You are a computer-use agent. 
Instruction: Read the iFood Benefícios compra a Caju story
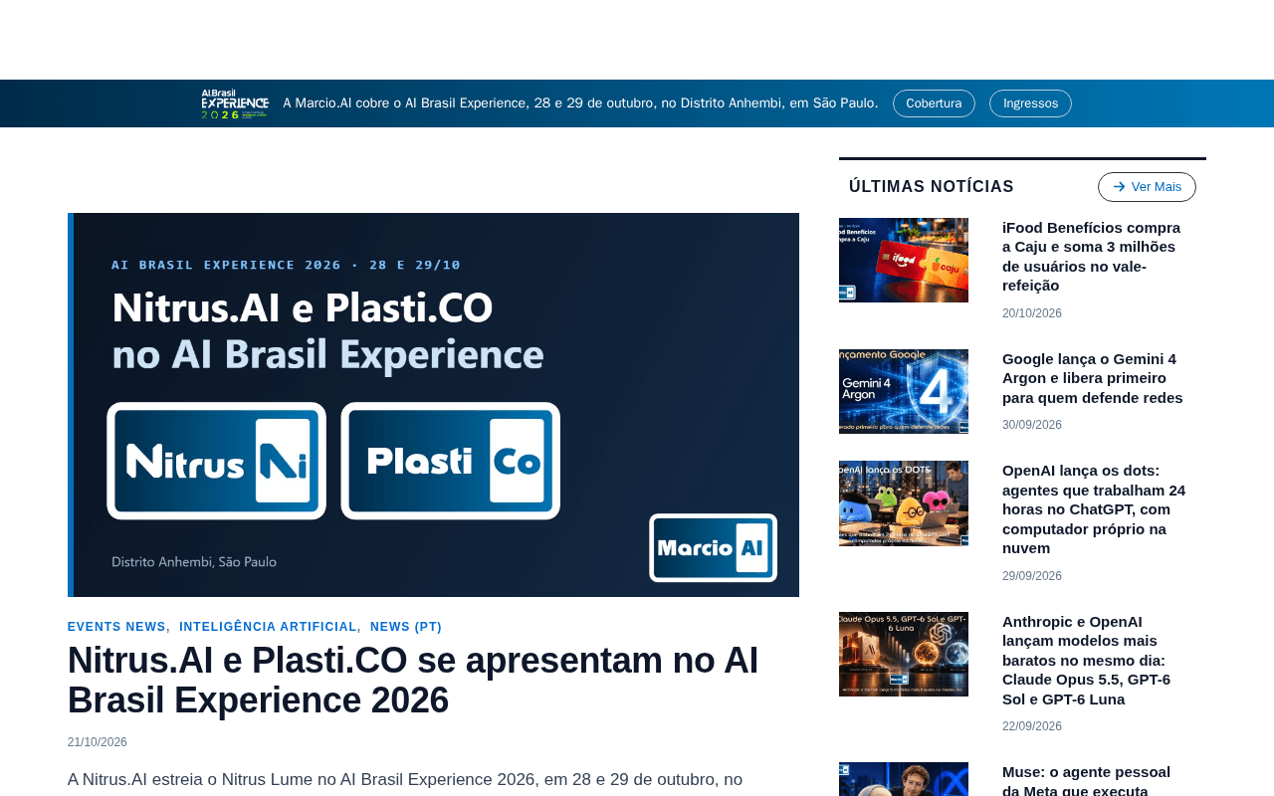[1092, 257]
